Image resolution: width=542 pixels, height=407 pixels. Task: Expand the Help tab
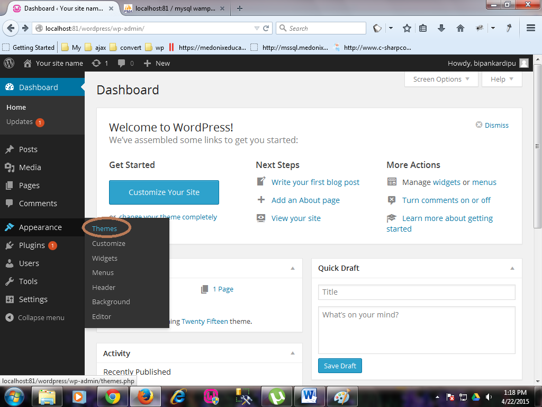(x=502, y=79)
